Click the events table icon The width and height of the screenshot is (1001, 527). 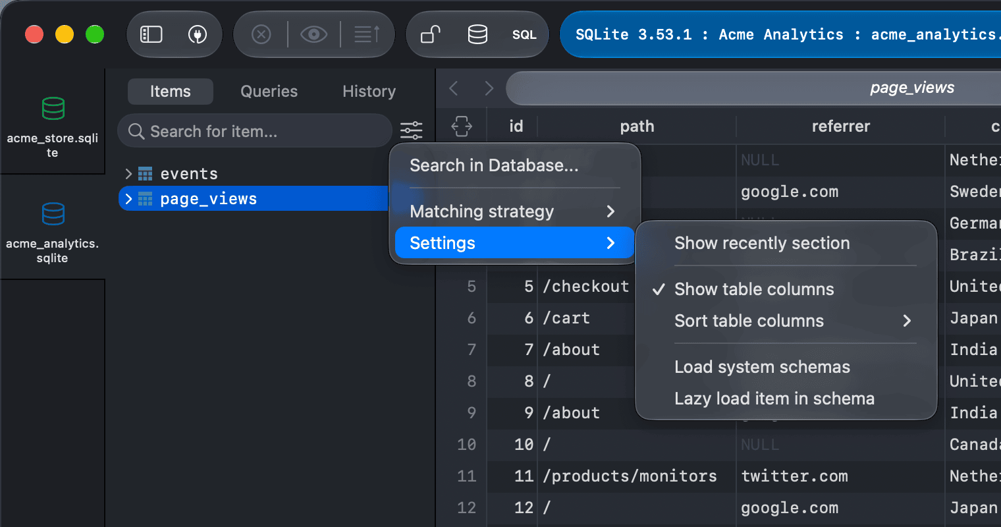coord(146,174)
